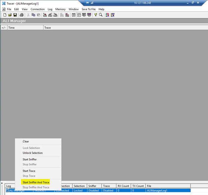Click the Disabled cell under Sniffer column

tap(94, 190)
